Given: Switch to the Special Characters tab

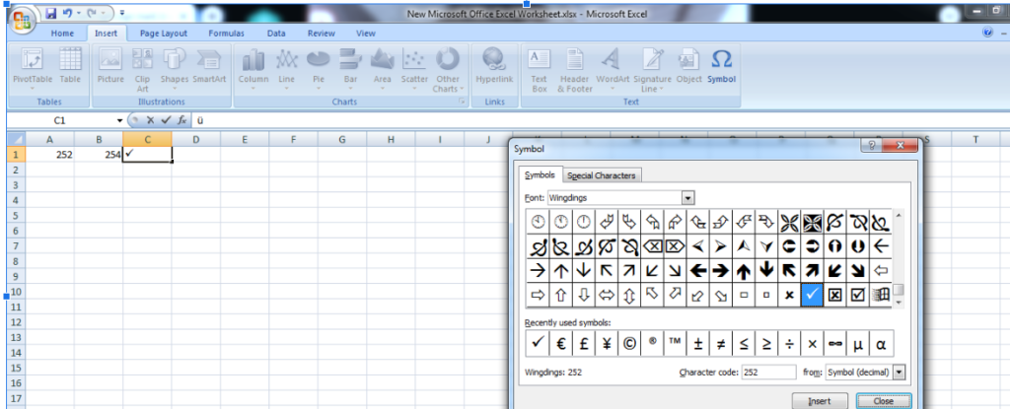Looking at the screenshot, I should [x=602, y=175].
